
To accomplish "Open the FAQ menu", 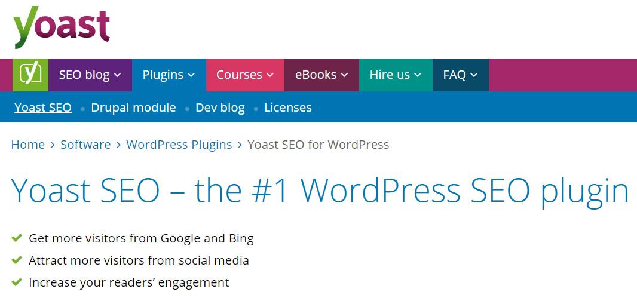I will [461, 75].
